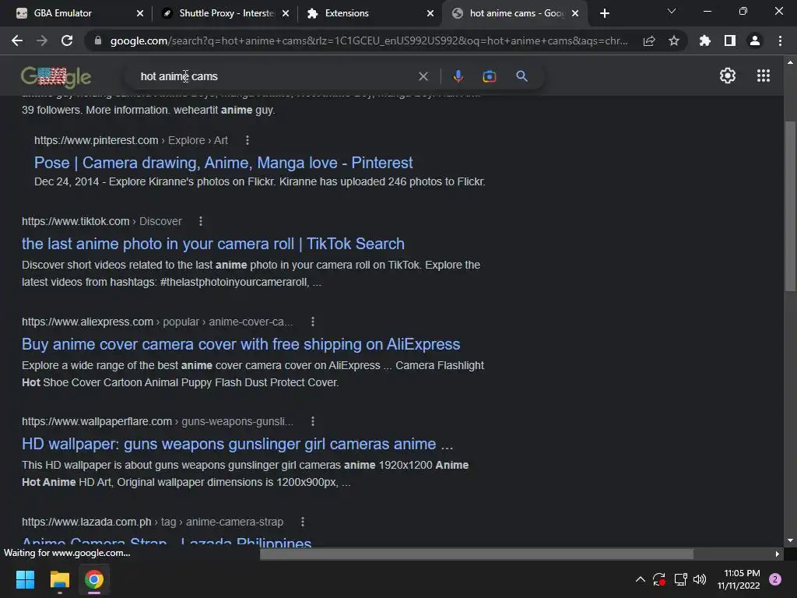This screenshot has height=598, width=797.
Task: Expand Chrome tab search chevron
Action: coord(672,11)
